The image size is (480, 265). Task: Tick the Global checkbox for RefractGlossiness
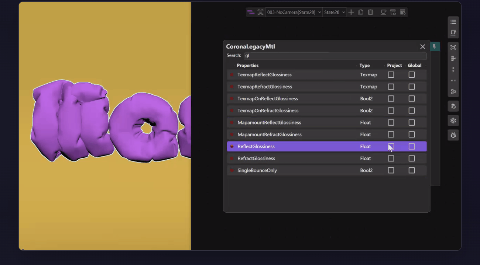(412, 158)
